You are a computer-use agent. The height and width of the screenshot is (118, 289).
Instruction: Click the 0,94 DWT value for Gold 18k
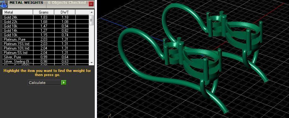click(x=65, y=26)
